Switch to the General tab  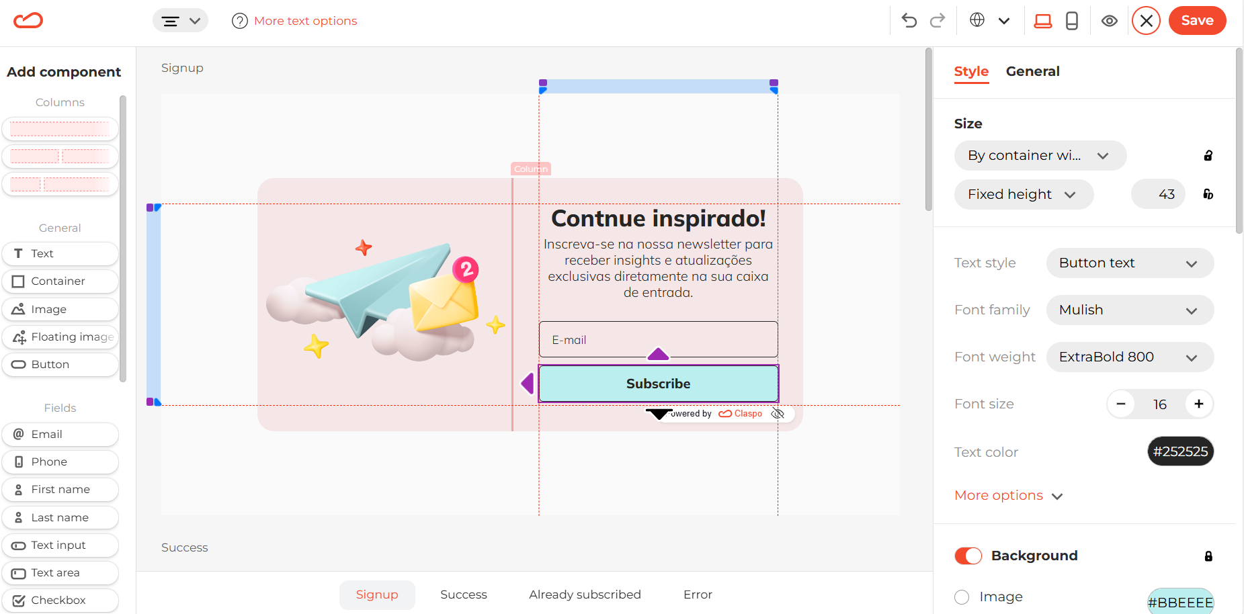pos(1032,71)
